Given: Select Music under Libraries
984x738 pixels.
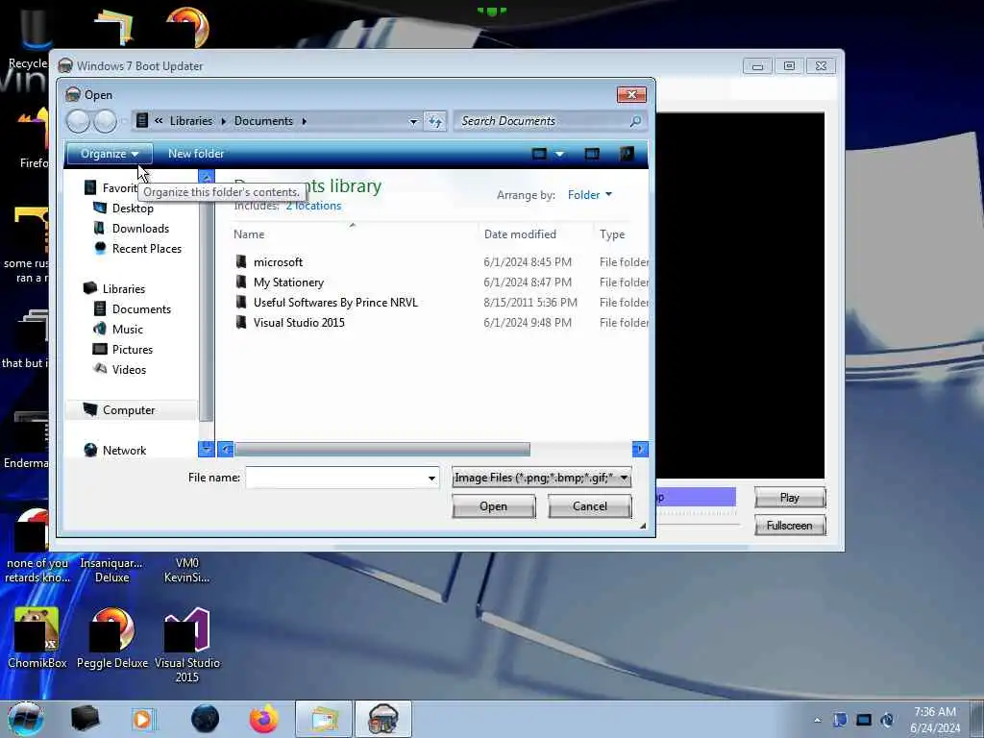Looking at the screenshot, I should click(x=128, y=329).
